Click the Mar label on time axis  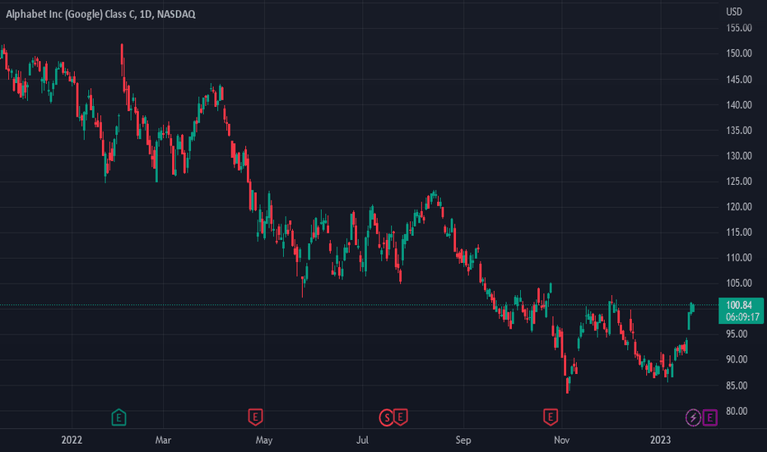tap(163, 440)
